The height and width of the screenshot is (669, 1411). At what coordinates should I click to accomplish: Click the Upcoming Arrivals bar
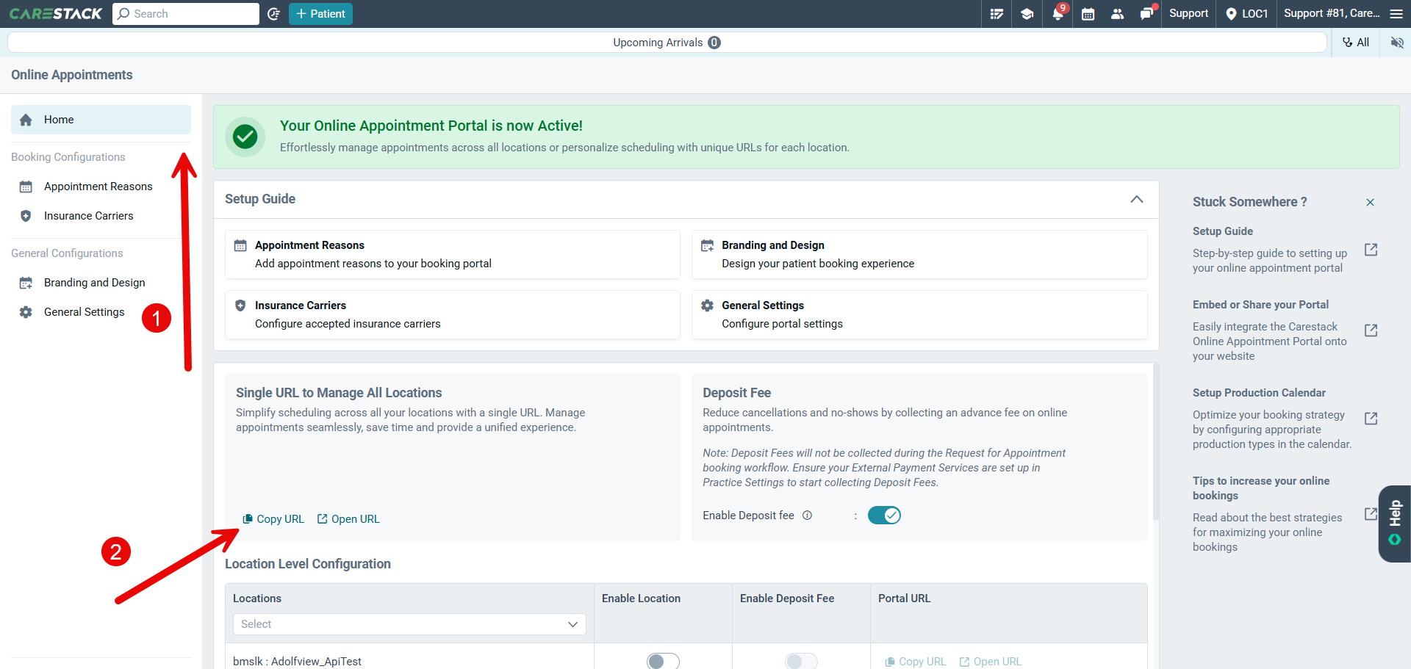(667, 43)
